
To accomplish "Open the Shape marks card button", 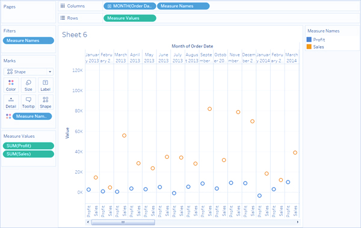I will tap(45, 102).
